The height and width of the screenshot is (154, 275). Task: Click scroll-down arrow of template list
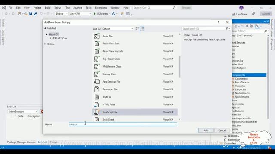point(180,119)
